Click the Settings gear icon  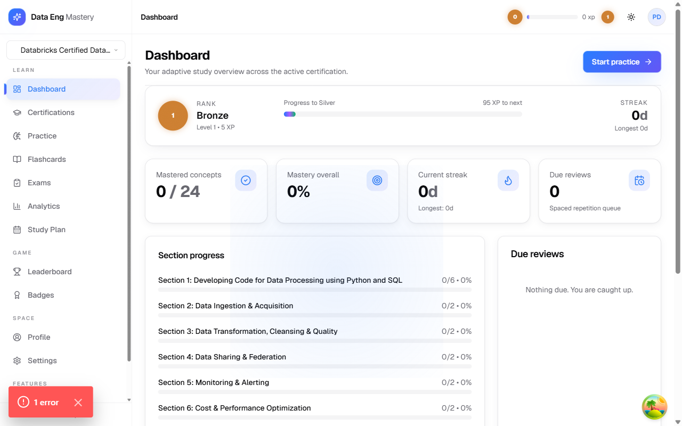pyautogui.click(x=17, y=361)
